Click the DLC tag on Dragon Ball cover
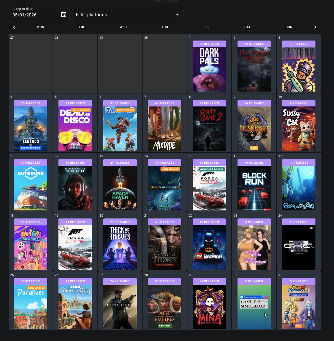Image resolution: width=334 pixels, height=341 pixels. [298, 326]
